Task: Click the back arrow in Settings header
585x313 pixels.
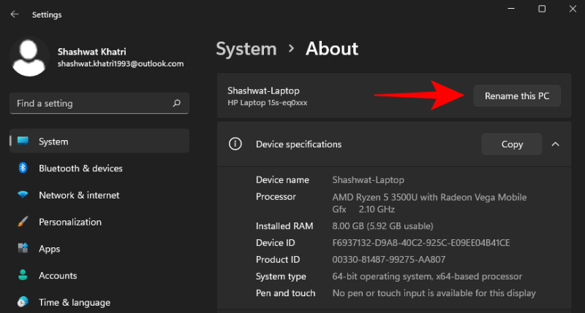Action: 15,15
